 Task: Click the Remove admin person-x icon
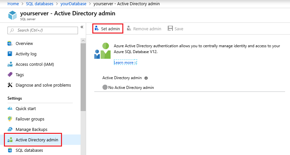click(129, 28)
